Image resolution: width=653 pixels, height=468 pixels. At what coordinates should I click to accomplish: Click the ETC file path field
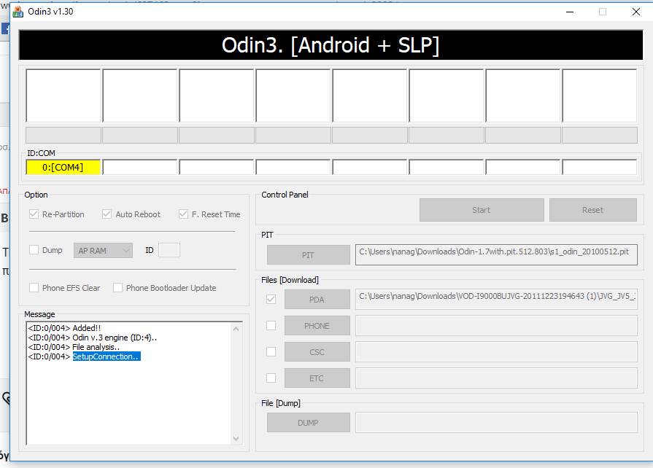click(x=496, y=378)
